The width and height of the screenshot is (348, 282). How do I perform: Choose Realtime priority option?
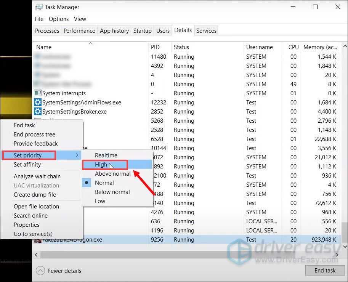tap(106, 155)
